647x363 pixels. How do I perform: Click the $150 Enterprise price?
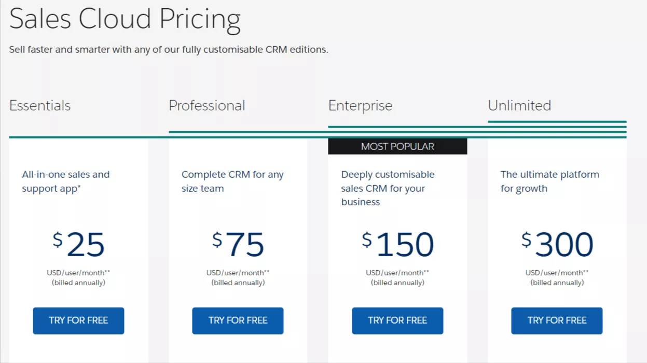click(x=397, y=244)
